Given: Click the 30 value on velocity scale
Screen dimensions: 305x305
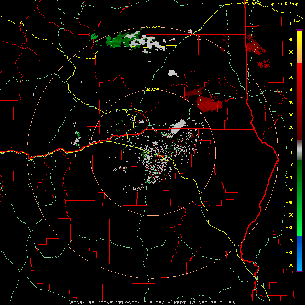Looking at the screenshot, I should click(x=291, y=115).
